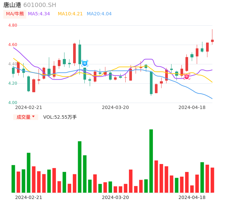The image size is (228, 202).
Task: Toggle the MA10:4.21 legend line
Action: click(x=70, y=14)
